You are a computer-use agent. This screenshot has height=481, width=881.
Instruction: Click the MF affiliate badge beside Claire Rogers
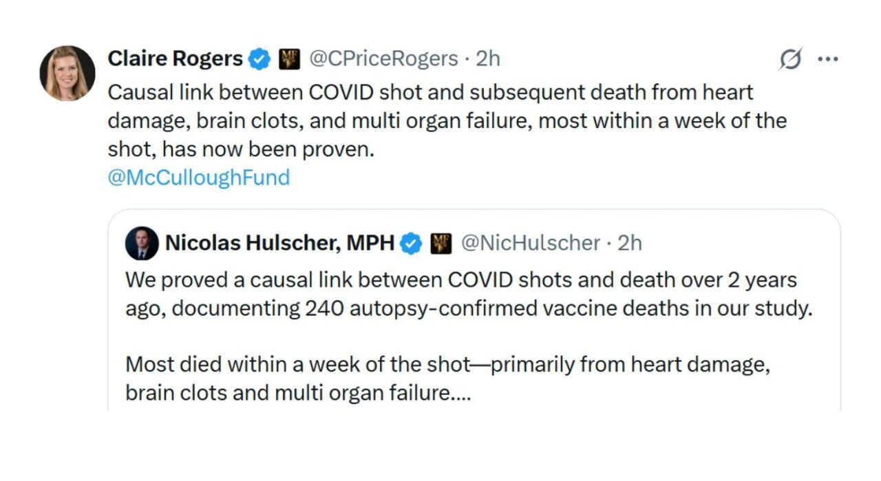(288, 60)
